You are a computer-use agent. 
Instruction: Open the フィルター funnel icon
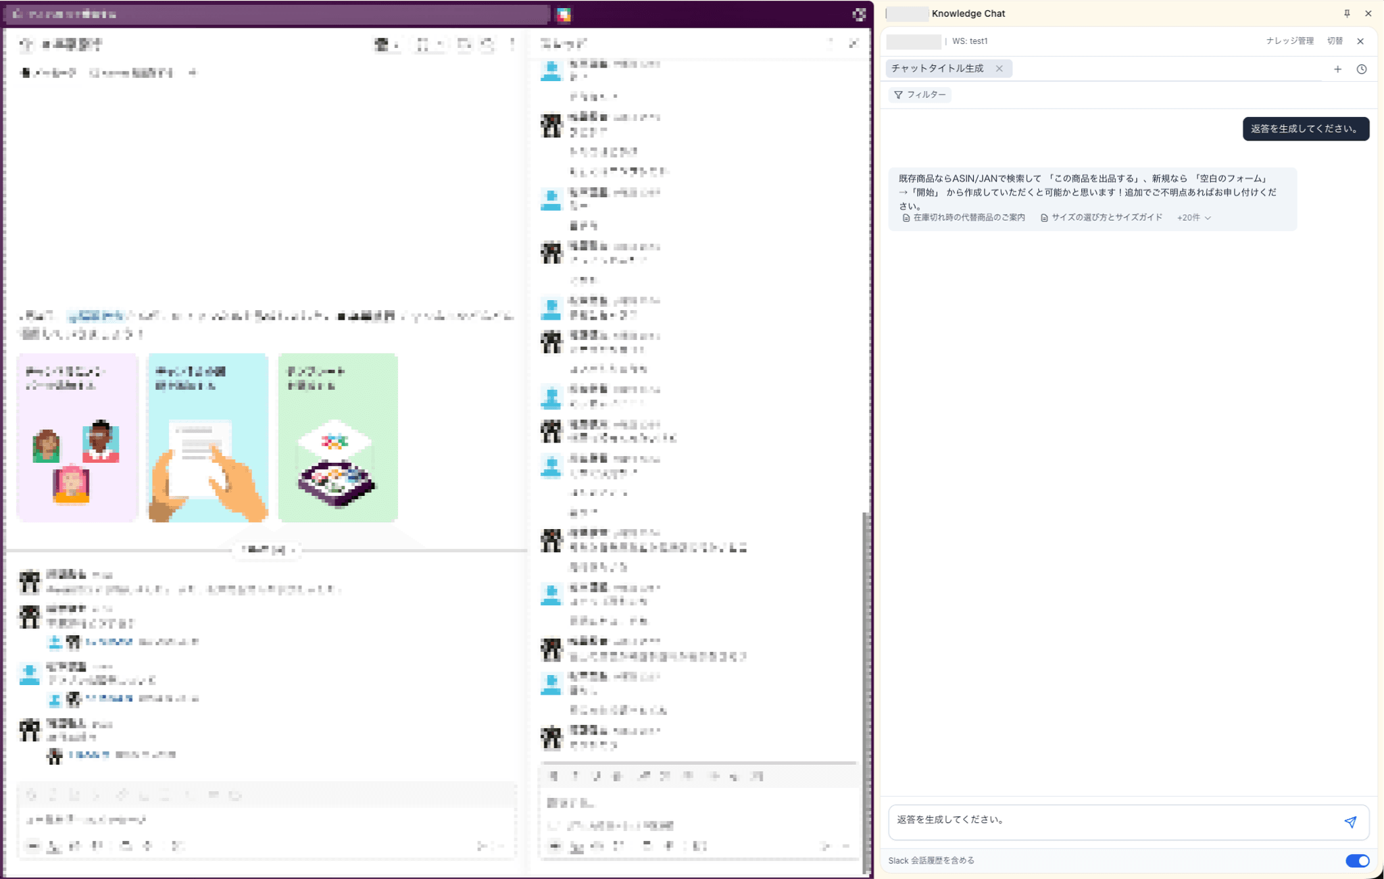[919, 95]
